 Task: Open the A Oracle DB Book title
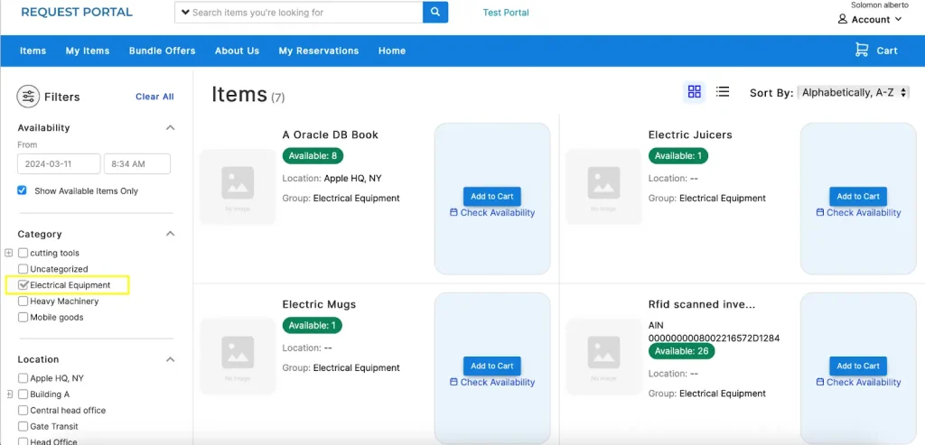pos(331,135)
